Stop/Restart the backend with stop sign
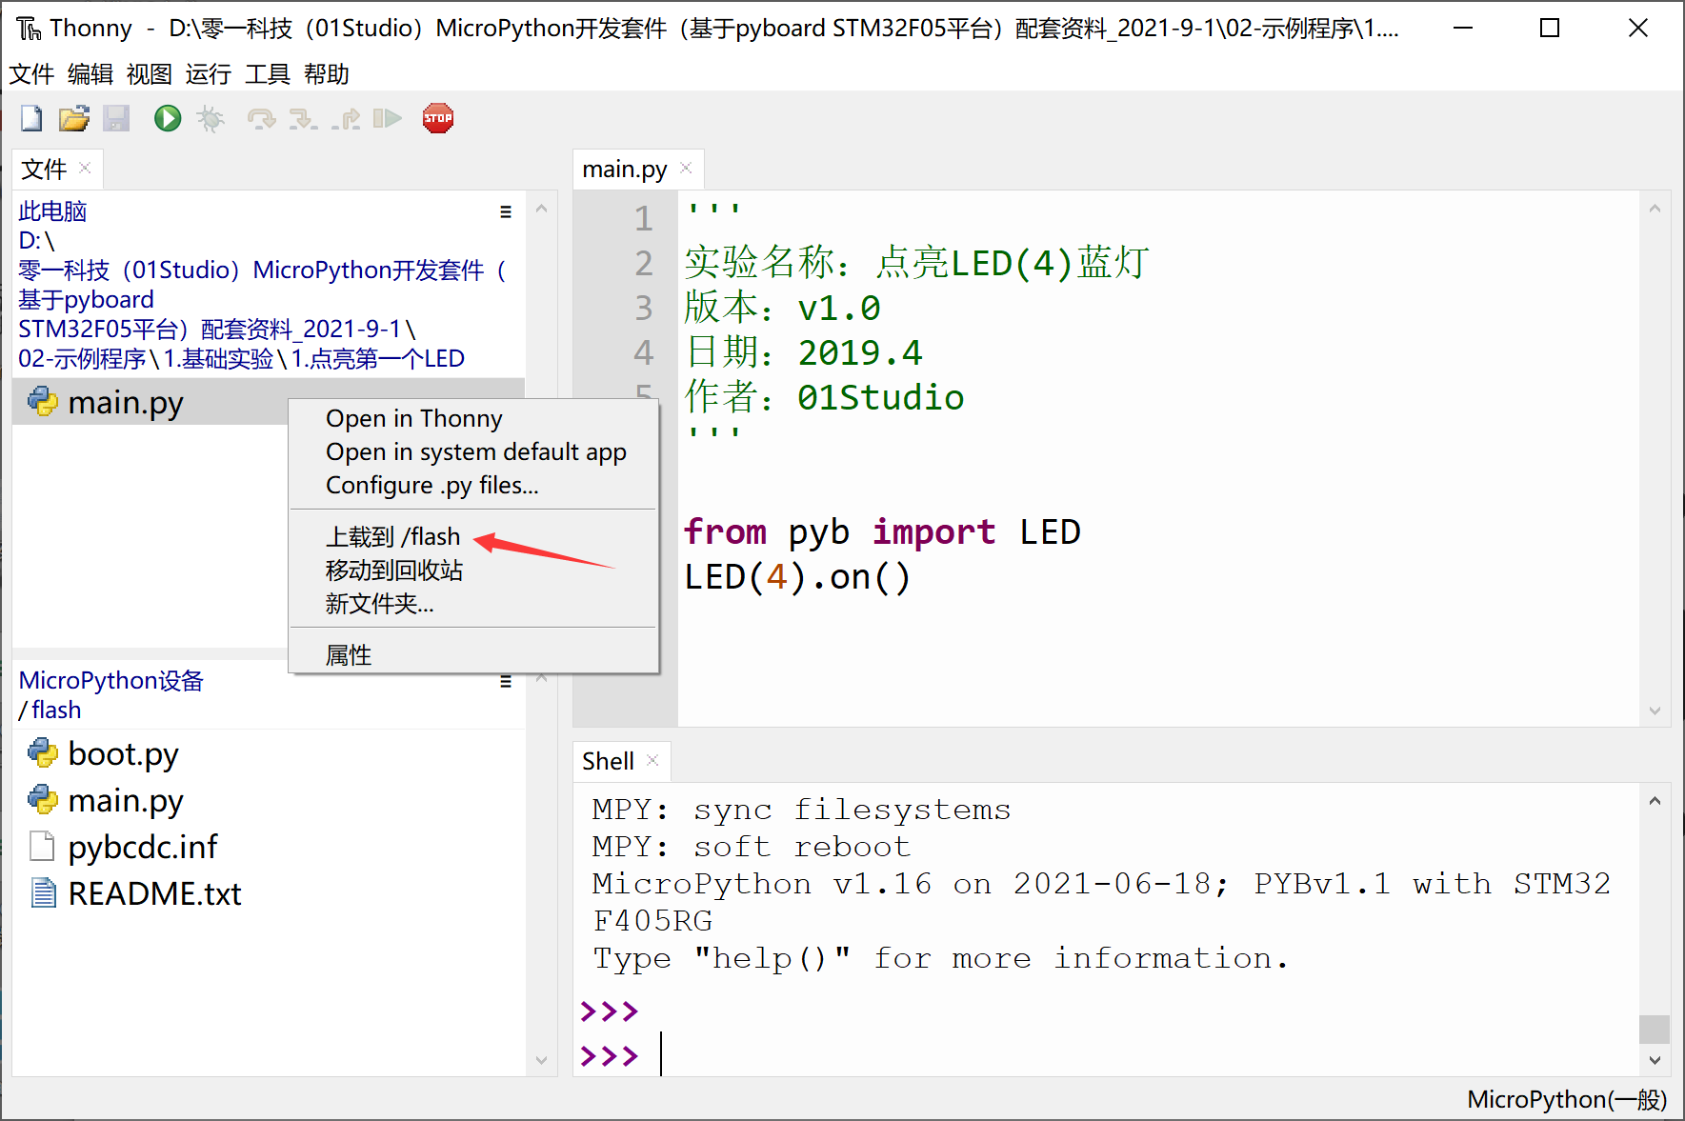The width and height of the screenshot is (1685, 1121). pyautogui.click(x=437, y=117)
